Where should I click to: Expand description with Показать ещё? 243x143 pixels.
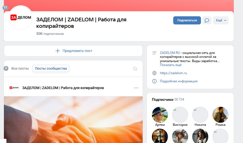[171, 65]
